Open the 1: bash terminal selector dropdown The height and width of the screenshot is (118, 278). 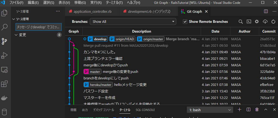click(x=210, y=110)
